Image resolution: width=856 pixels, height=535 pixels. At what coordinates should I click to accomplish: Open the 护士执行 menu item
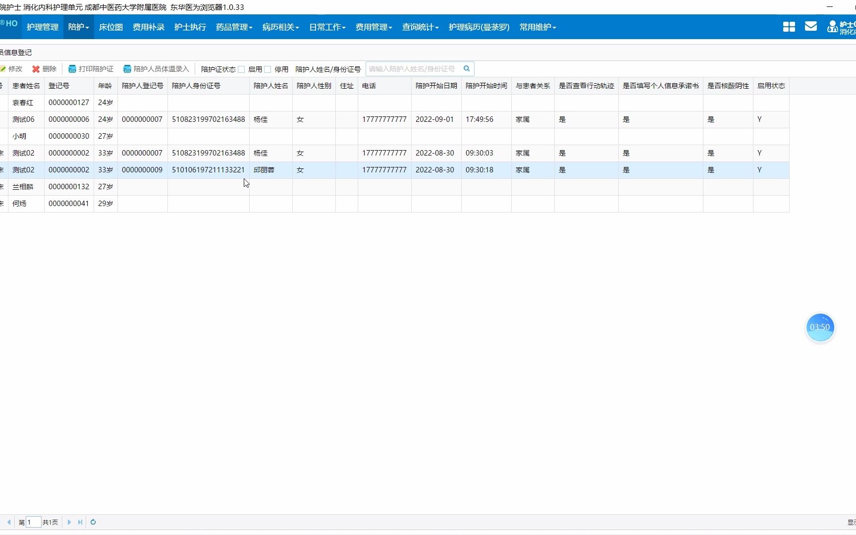pyautogui.click(x=190, y=27)
